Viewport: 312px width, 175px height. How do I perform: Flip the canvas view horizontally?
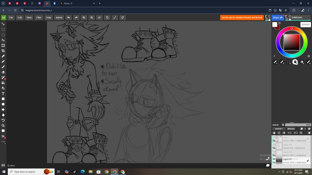99,18
